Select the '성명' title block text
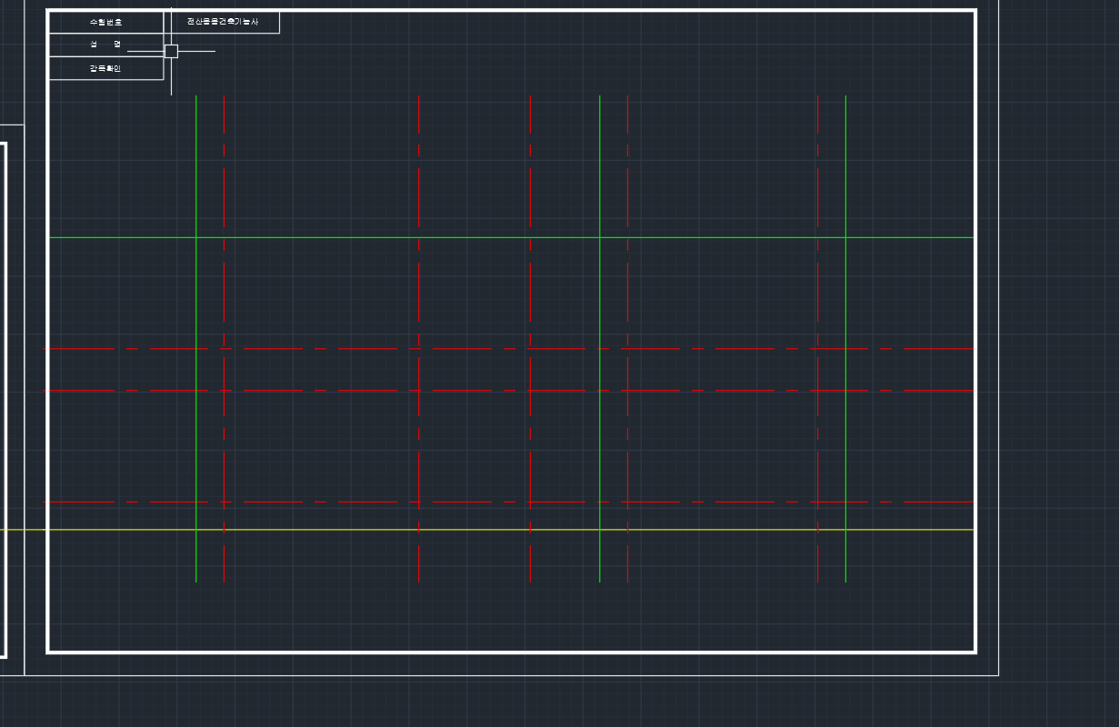Screen dimensions: 1119x727 pos(105,45)
